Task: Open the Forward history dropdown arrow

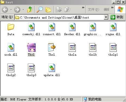Action: pyautogui.click(x=23, y=10)
